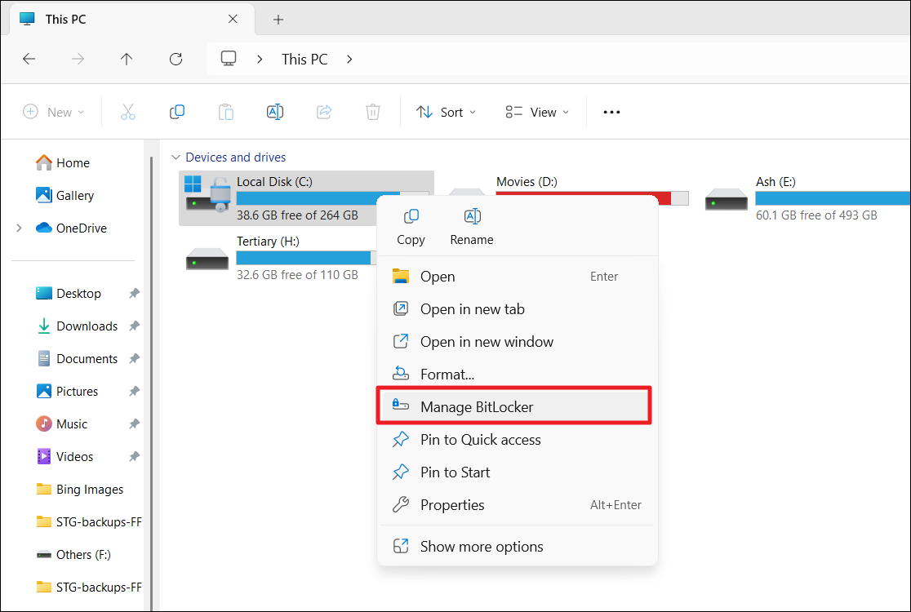Click the Refresh button in navigation bar
The width and height of the screenshot is (911, 612).
[x=176, y=59]
